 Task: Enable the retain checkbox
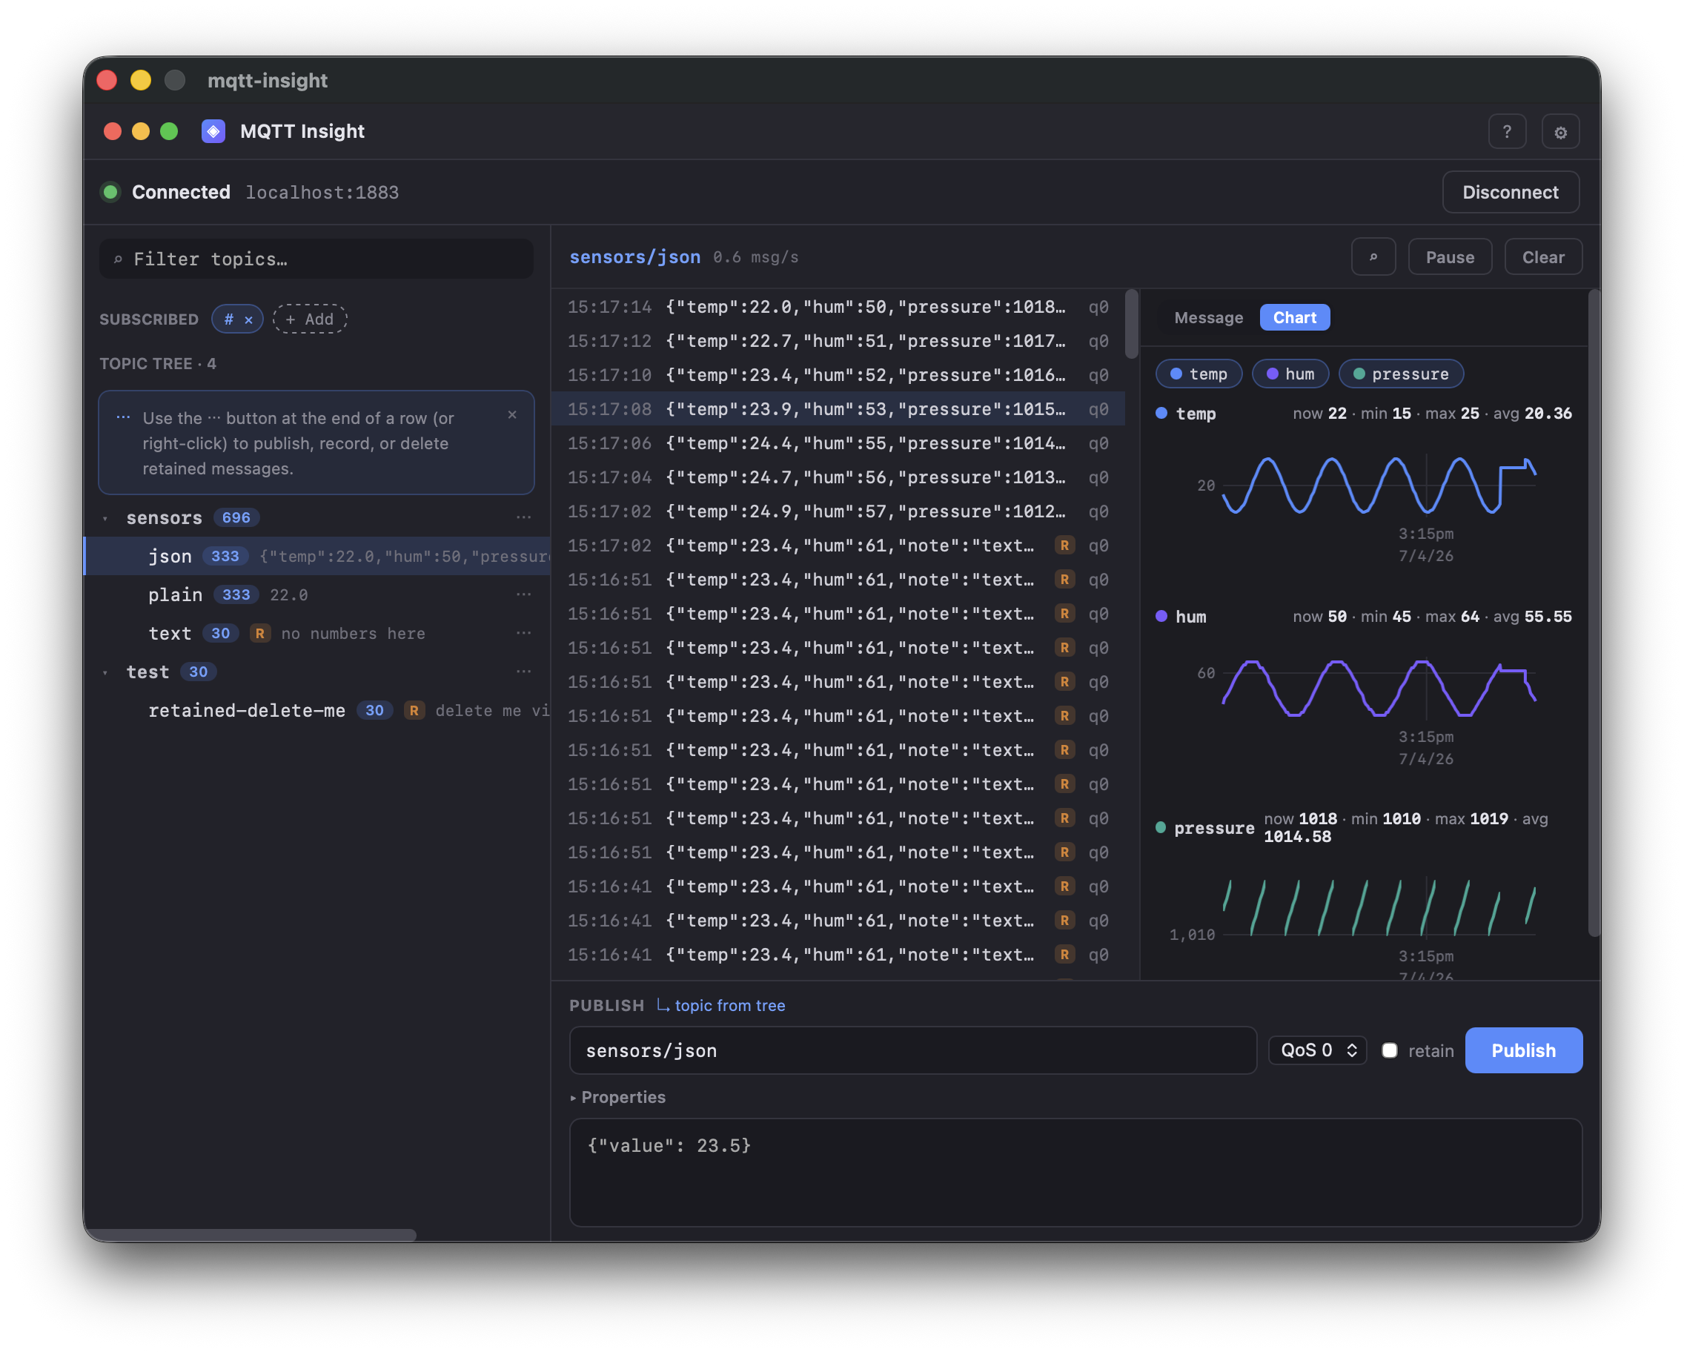1390,1050
